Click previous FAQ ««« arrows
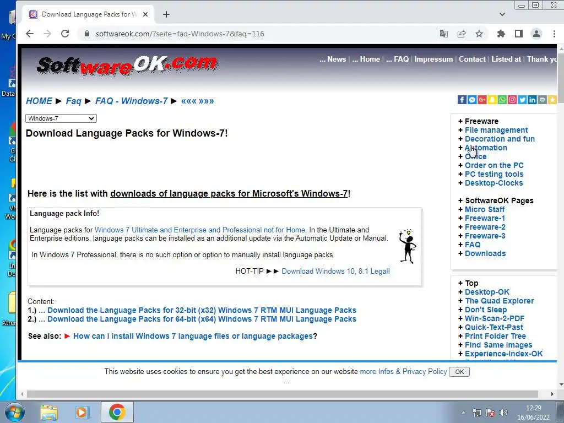This screenshot has height=423, width=564. 189,101
